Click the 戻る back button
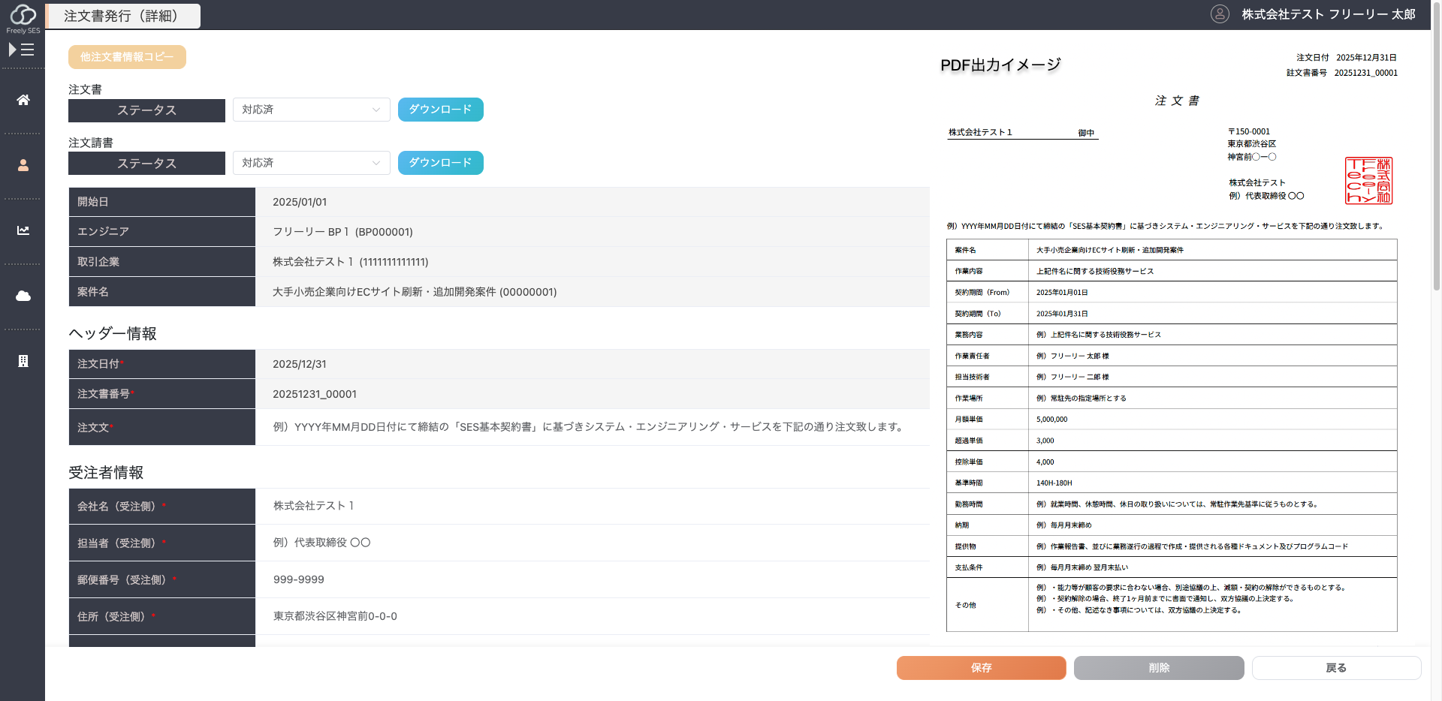This screenshot has height=701, width=1442. 1335,667
